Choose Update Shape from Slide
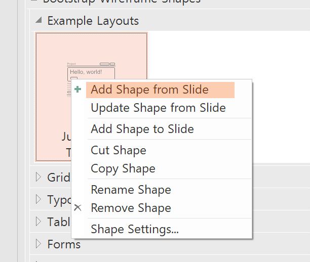The height and width of the screenshot is (262, 310). click(158, 108)
